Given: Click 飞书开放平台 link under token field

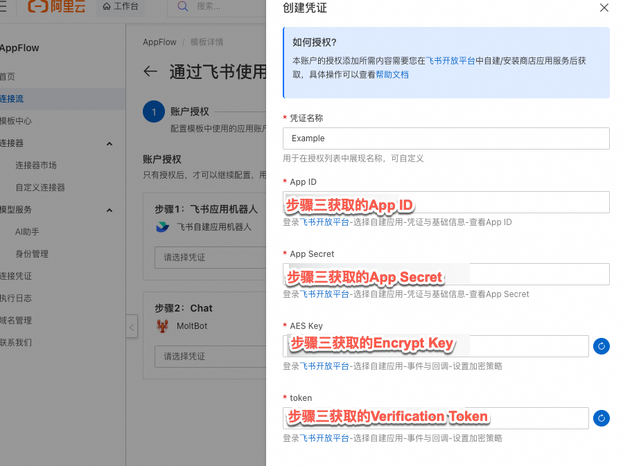Looking at the screenshot, I should pos(324,438).
